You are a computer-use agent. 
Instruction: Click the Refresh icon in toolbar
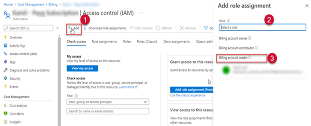point(158,28)
